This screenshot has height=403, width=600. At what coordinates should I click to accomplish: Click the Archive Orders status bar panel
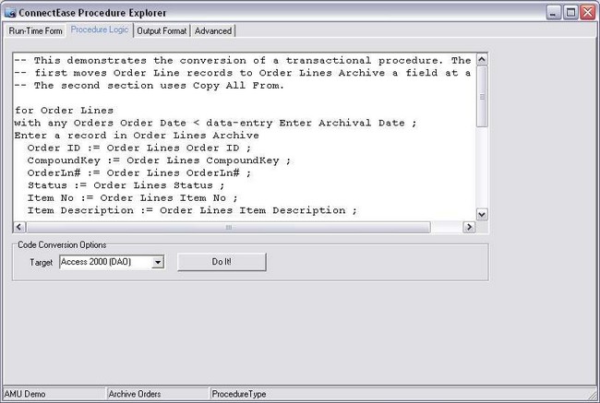157,394
